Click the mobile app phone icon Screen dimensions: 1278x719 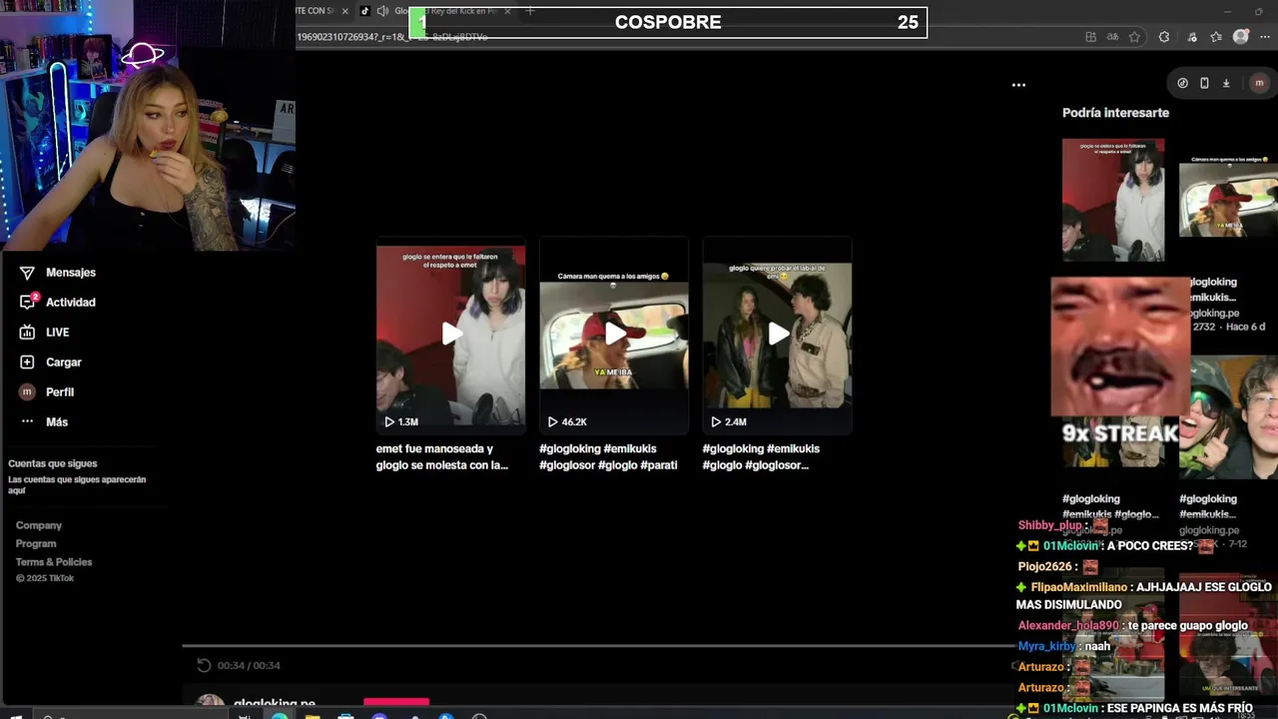1204,83
